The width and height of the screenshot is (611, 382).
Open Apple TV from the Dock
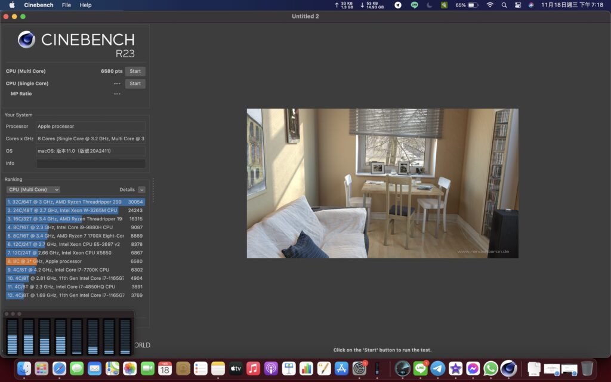236,368
